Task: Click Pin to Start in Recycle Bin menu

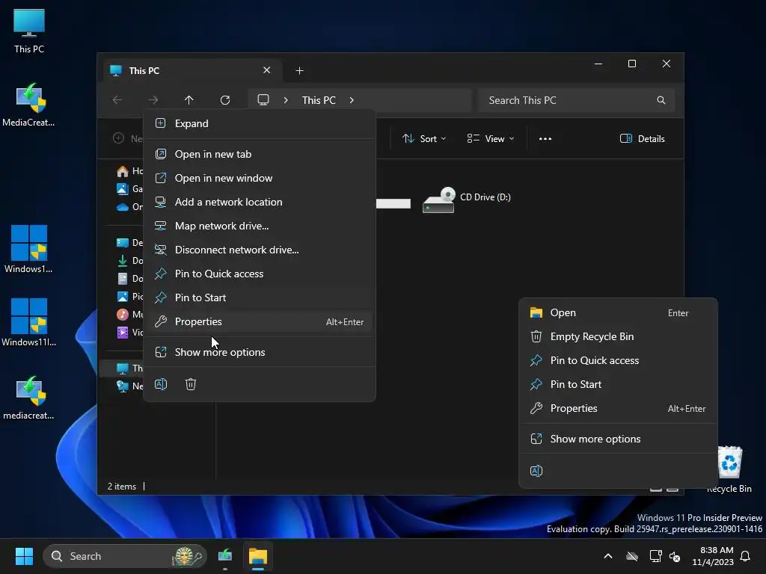Action: pyautogui.click(x=618, y=385)
